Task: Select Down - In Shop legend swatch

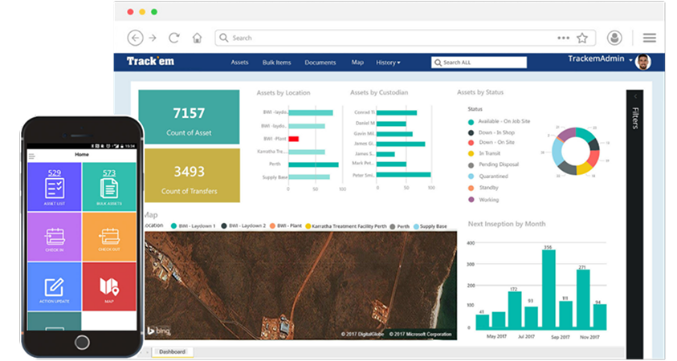Action: click(471, 133)
